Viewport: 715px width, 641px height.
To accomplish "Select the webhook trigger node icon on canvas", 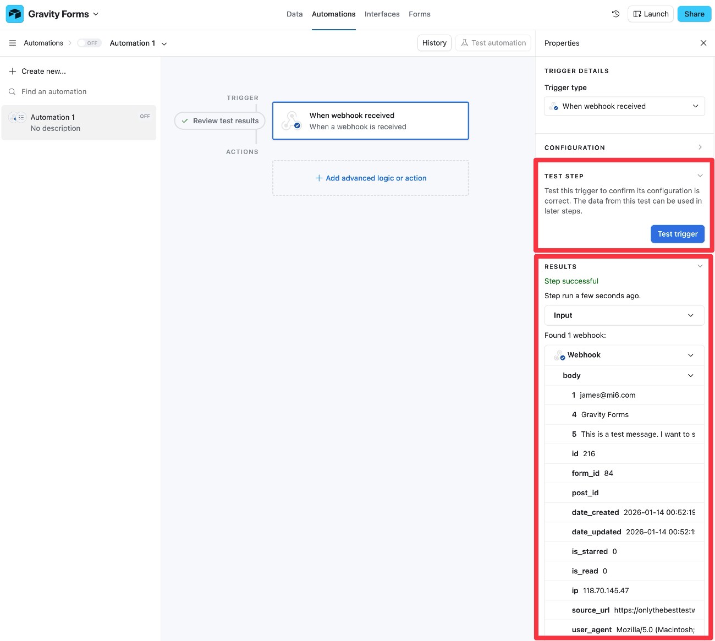I will tap(291, 120).
